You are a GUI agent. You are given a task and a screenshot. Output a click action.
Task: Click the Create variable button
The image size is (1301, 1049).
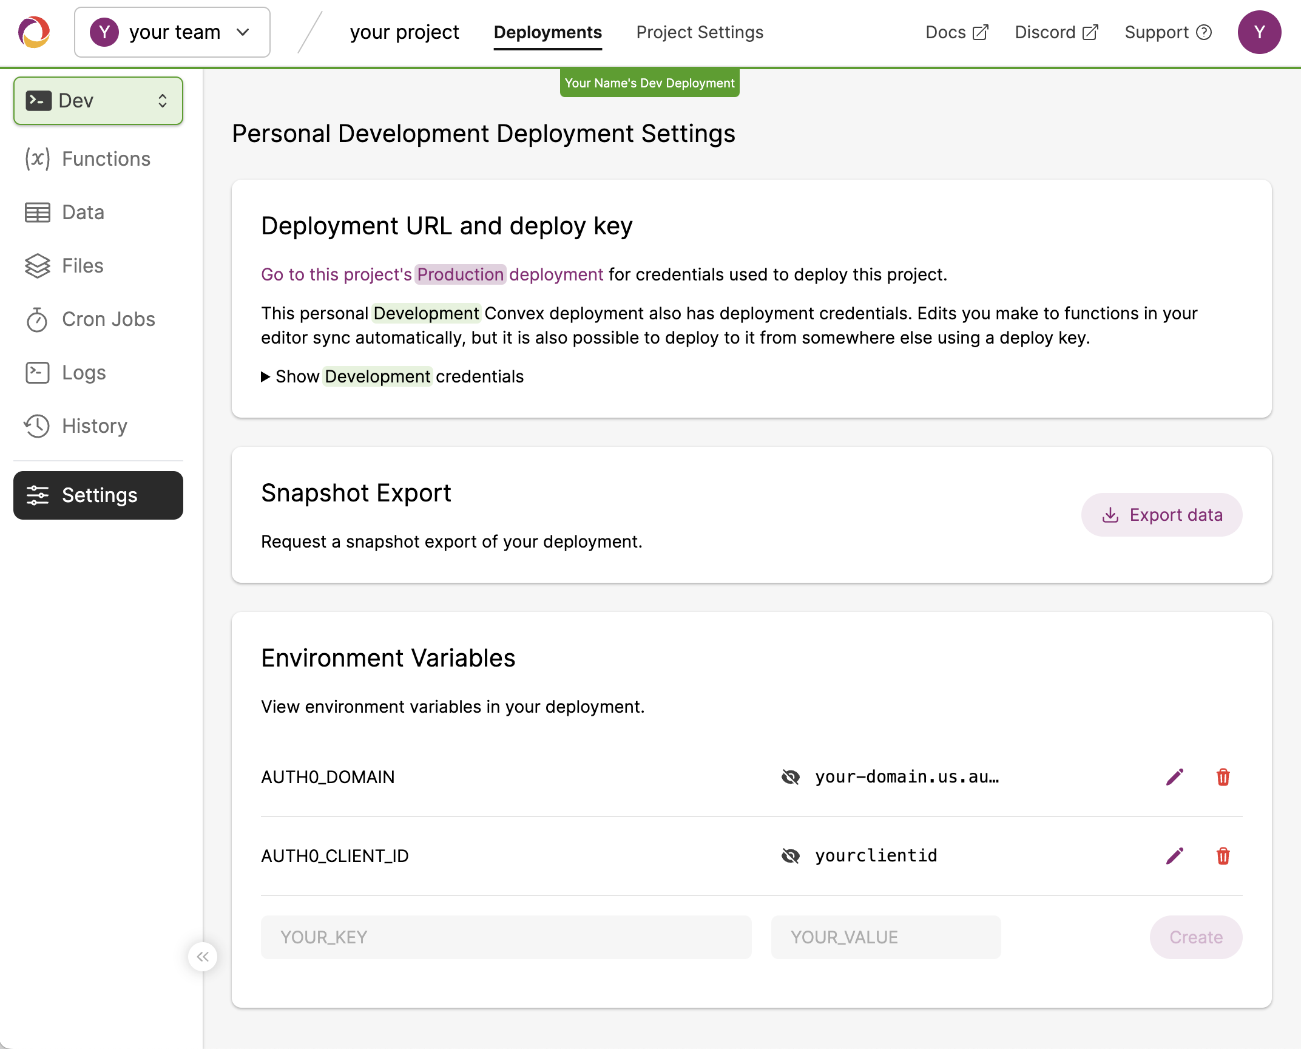[x=1196, y=937]
